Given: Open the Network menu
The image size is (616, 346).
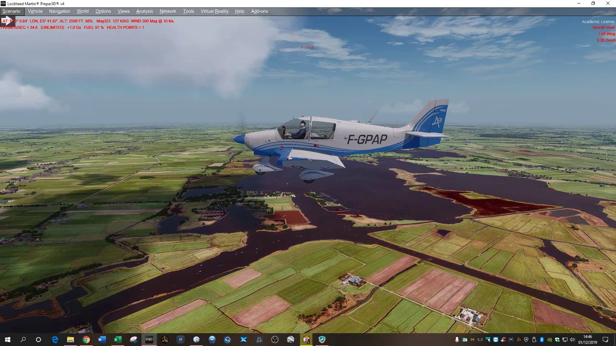Looking at the screenshot, I should point(168,11).
